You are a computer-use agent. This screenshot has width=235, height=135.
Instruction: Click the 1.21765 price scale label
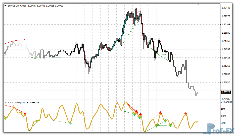coord(227,41)
